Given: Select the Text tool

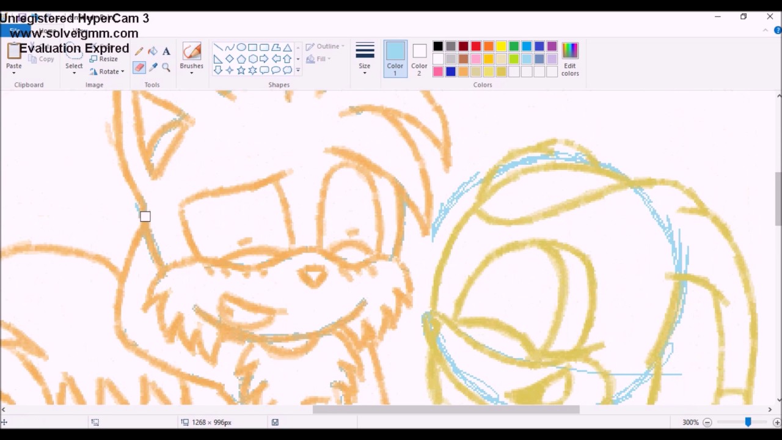Looking at the screenshot, I should click(x=166, y=51).
